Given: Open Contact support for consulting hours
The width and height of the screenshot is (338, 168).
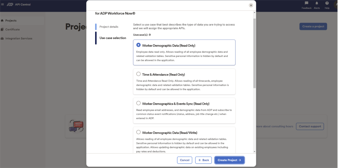Looking at the screenshot, I should point(310,126).
